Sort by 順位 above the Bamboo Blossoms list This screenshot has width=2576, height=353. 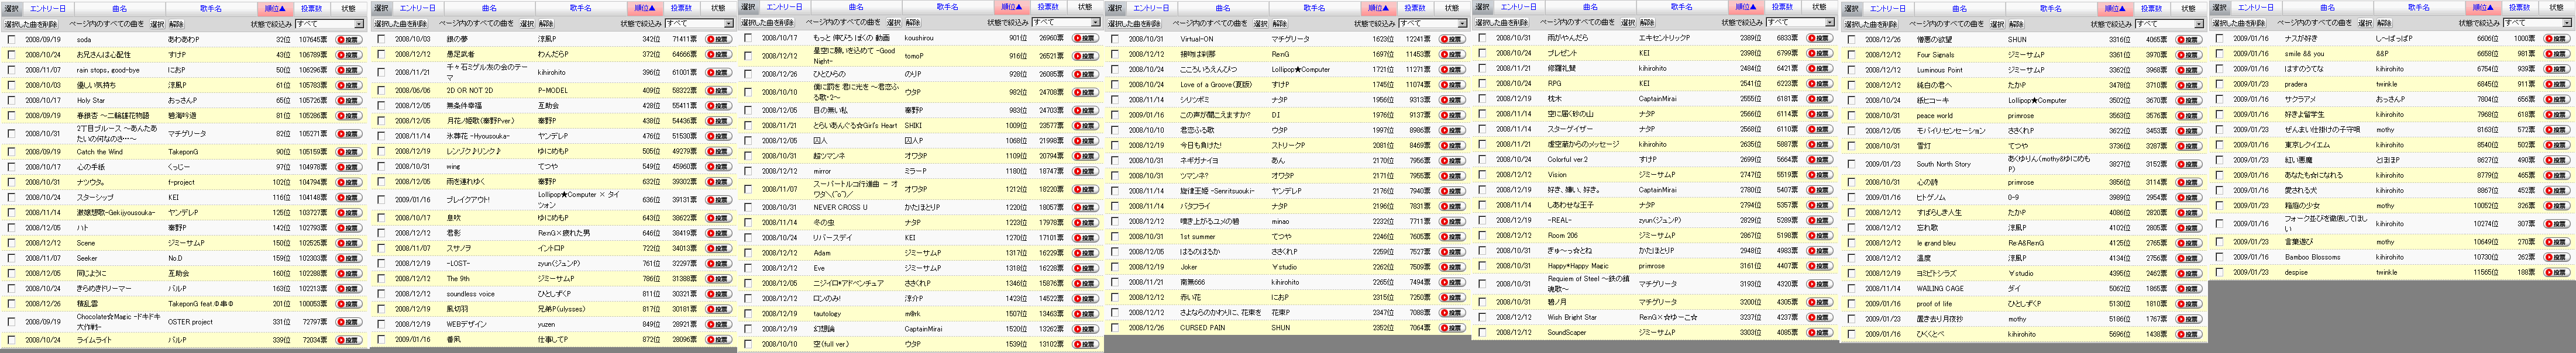(2483, 8)
